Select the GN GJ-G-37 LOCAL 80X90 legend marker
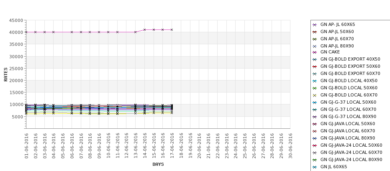The image size is (390, 171). (314, 117)
